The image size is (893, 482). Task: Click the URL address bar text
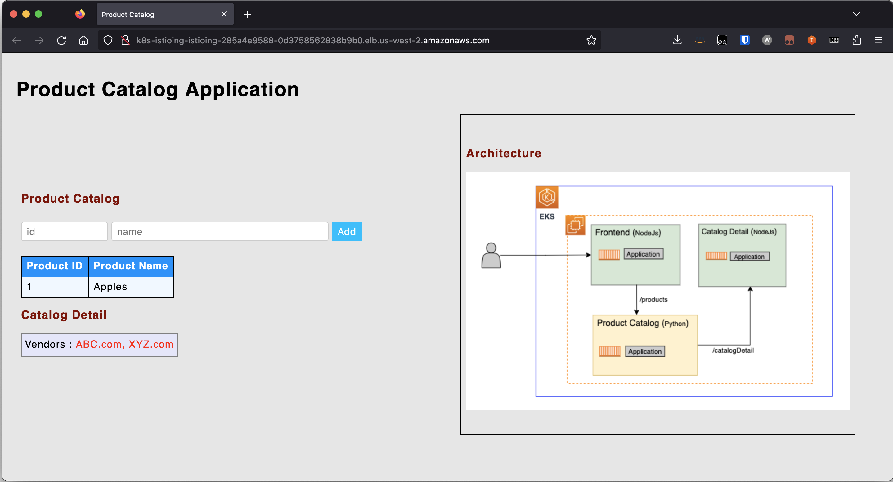(312, 40)
